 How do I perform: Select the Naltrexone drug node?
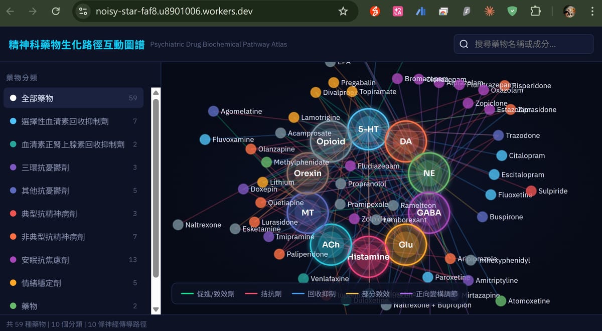point(178,225)
